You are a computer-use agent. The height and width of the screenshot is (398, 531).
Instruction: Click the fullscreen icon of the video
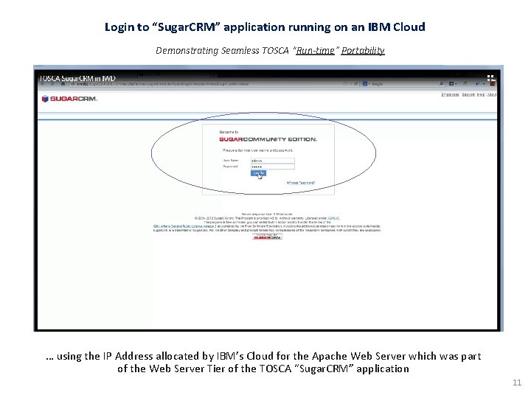coord(491,79)
